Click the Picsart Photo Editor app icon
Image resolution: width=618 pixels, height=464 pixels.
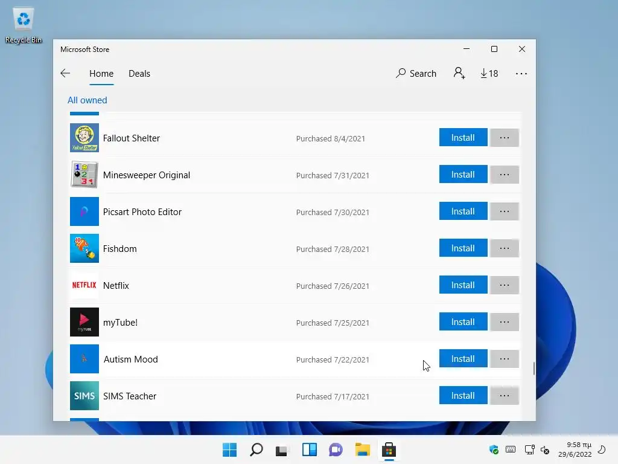click(x=84, y=211)
